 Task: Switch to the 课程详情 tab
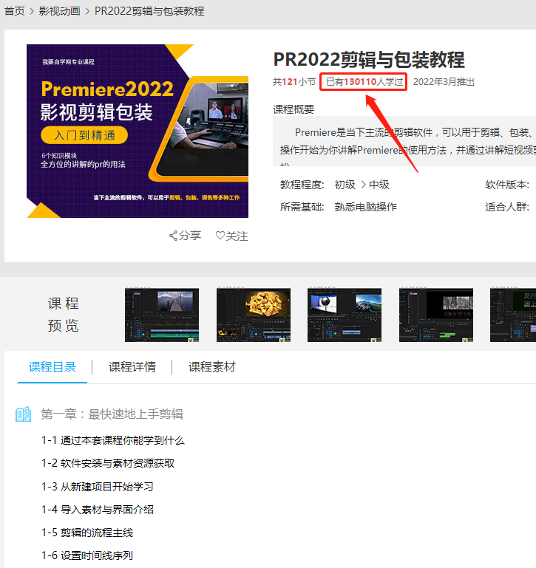[x=132, y=367]
